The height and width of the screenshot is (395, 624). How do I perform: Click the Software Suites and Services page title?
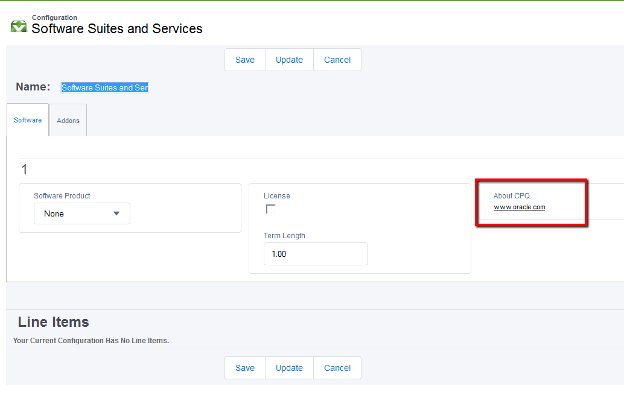coord(117,28)
